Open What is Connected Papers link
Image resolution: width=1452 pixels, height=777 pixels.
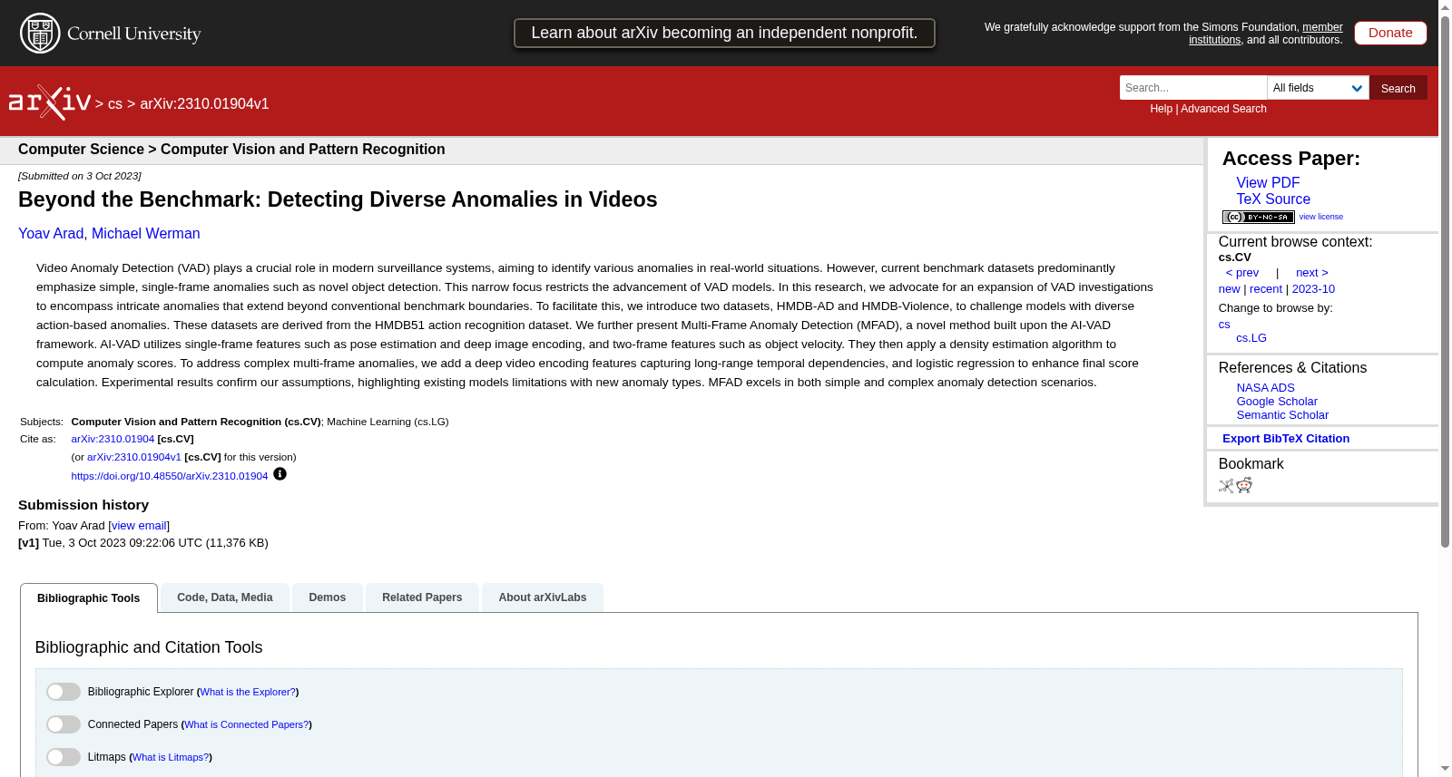(x=247, y=725)
